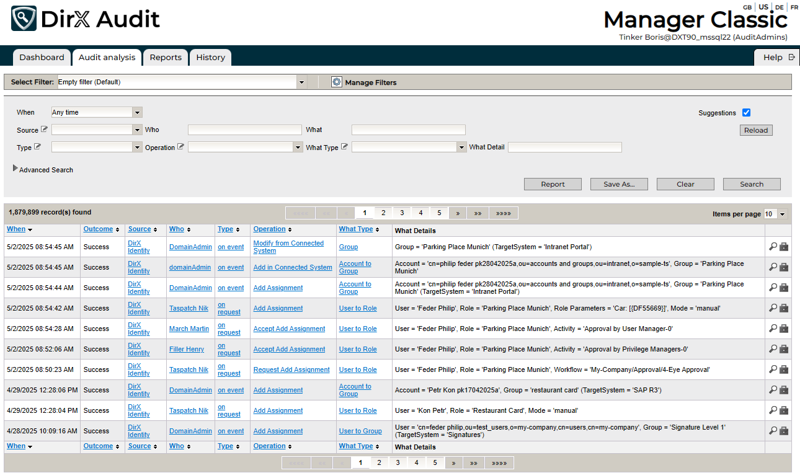Click the pencil icon next to Operation
Viewport: 800px width, 473px height.
[180, 146]
